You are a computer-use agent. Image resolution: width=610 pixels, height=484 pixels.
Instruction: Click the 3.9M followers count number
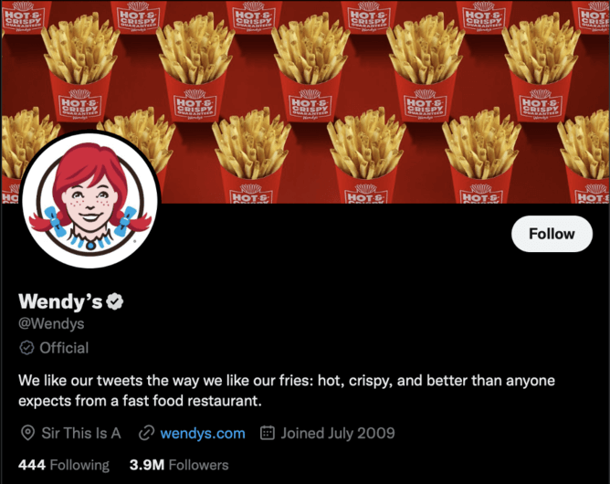click(147, 465)
